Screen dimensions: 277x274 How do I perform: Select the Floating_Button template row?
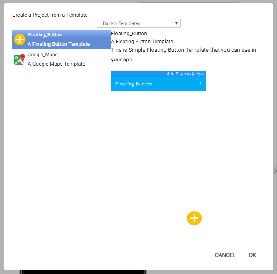point(62,40)
